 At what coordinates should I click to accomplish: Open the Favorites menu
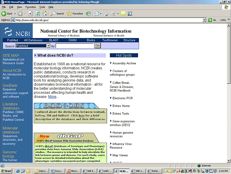tap(30, 7)
